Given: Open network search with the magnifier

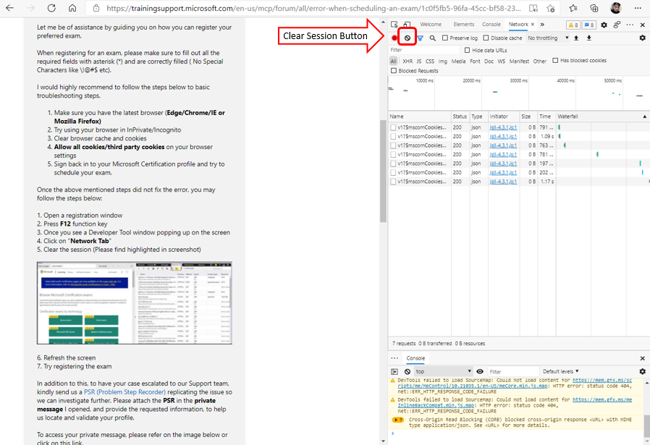Looking at the screenshot, I should pyautogui.click(x=432, y=38).
